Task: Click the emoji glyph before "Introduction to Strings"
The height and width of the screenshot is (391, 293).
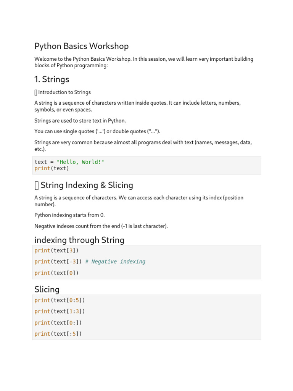Action: [x=36, y=92]
